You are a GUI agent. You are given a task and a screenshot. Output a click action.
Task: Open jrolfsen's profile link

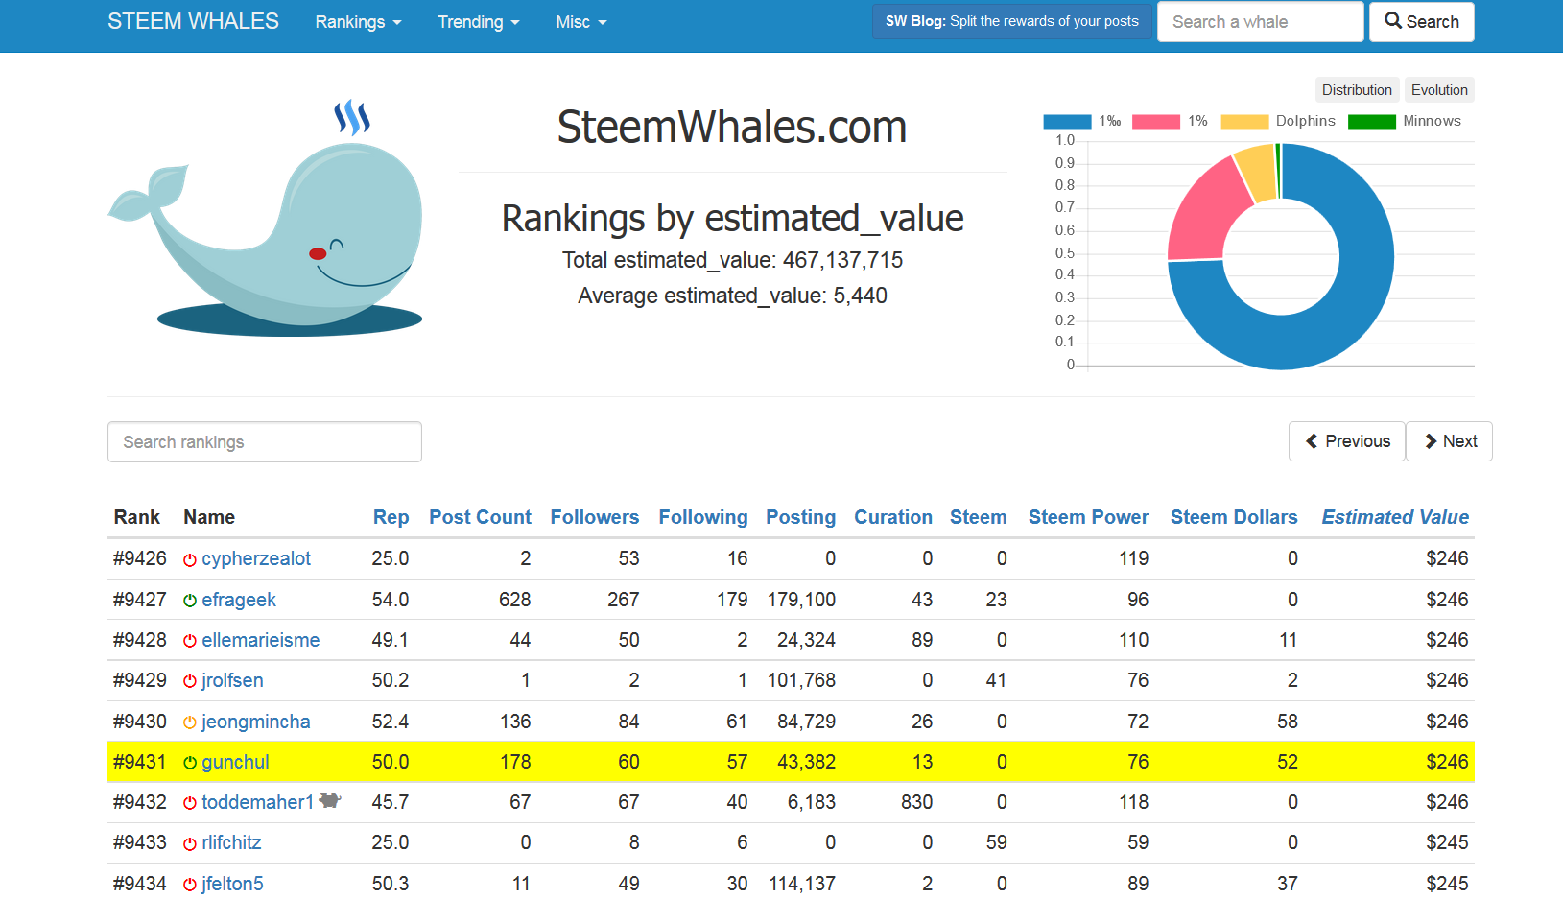pos(232,680)
